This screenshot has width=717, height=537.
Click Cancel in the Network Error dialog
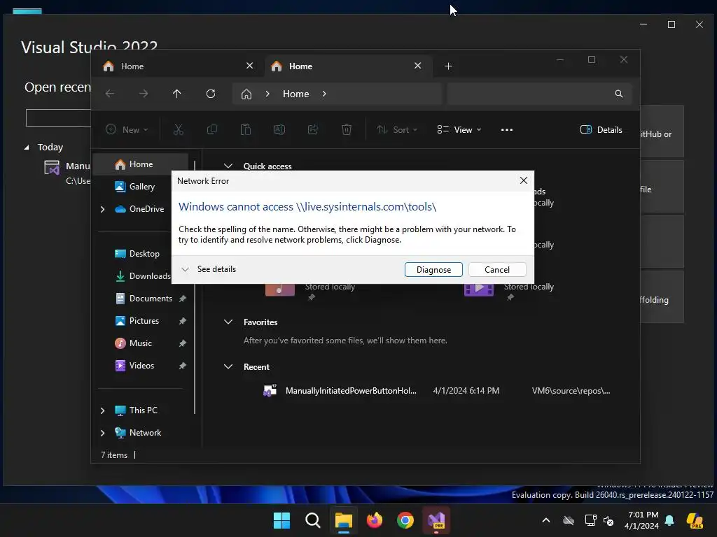tap(497, 269)
